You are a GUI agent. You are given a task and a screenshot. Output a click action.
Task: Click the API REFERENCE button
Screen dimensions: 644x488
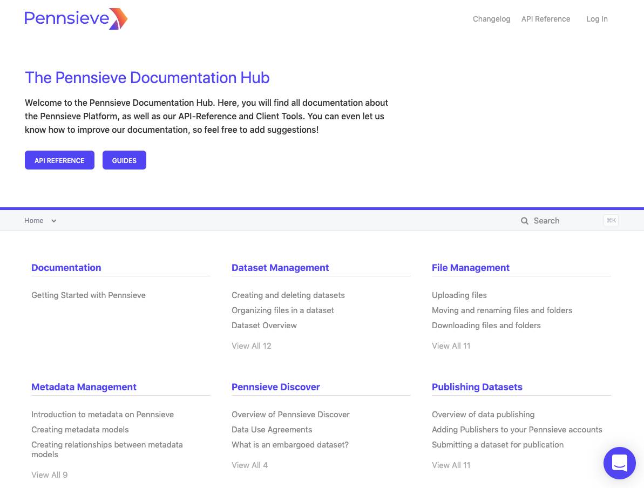pyautogui.click(x=59, y=160)
